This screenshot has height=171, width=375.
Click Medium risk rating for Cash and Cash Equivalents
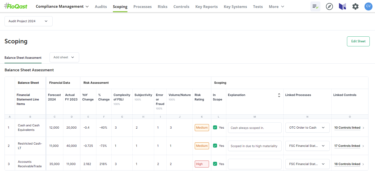202,128
